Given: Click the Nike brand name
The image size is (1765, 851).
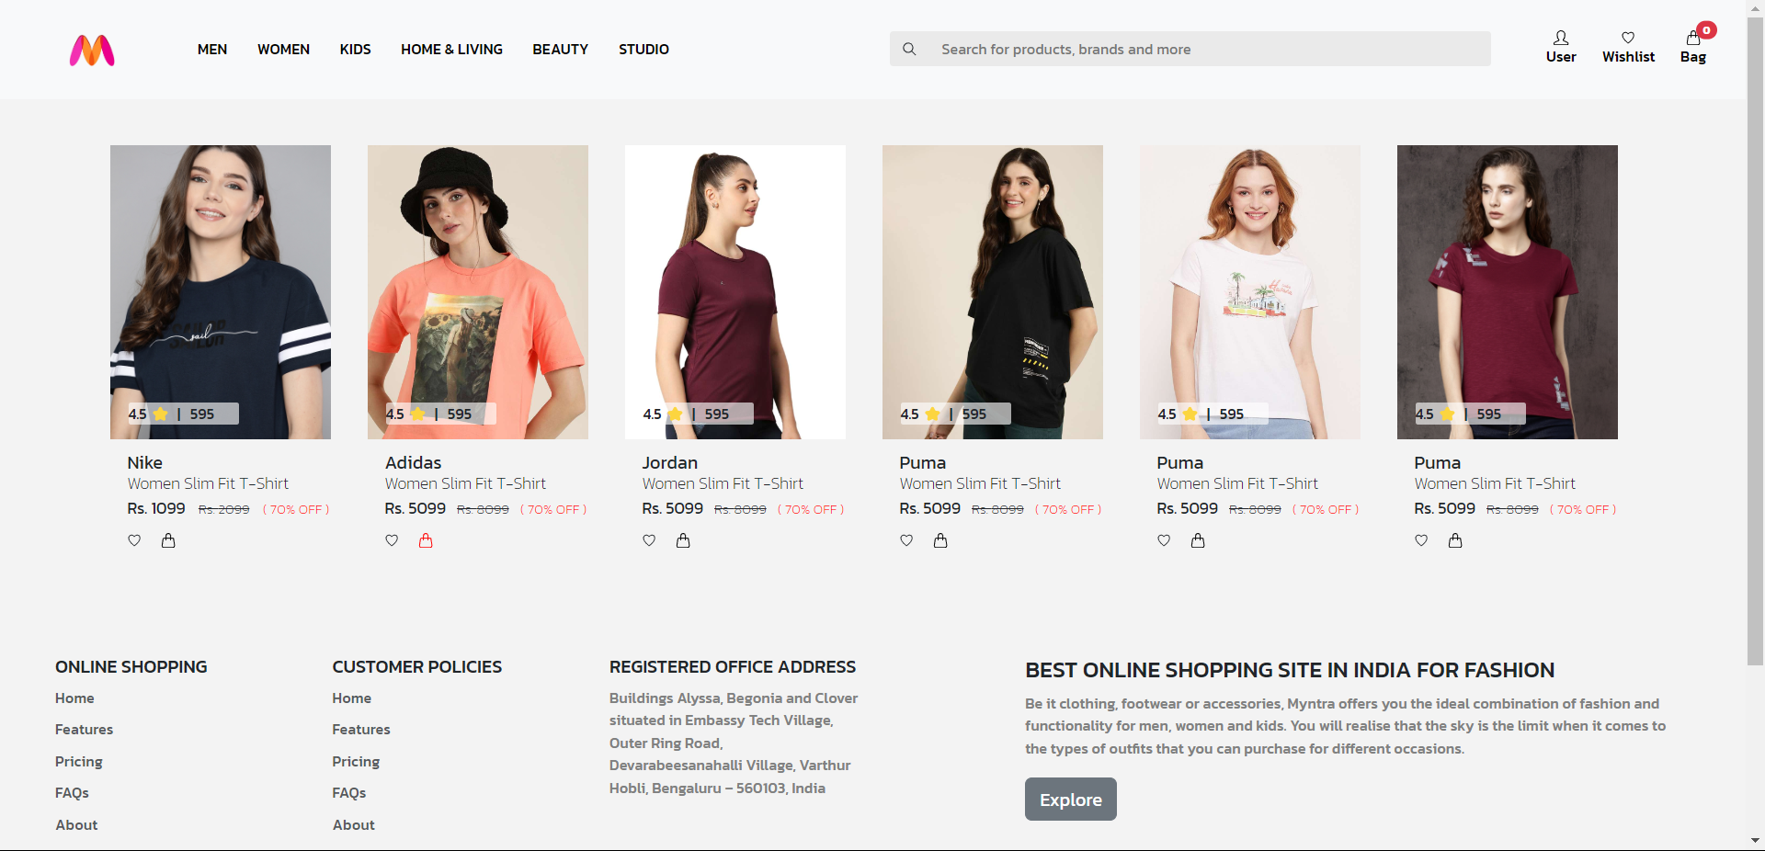Looking at the screenshot, I should pyautogui.click(x=145, y=463).
